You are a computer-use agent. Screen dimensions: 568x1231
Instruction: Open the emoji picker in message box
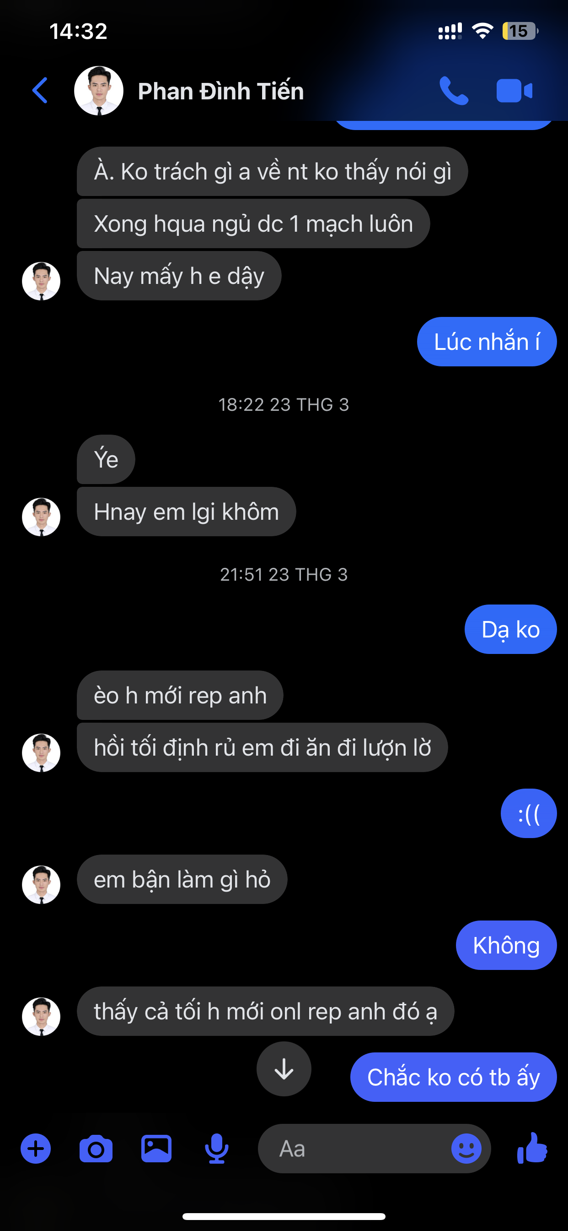click(466, 1148)
